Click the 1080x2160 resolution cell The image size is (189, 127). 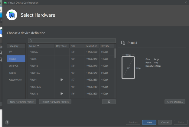(x=92, y=87)
